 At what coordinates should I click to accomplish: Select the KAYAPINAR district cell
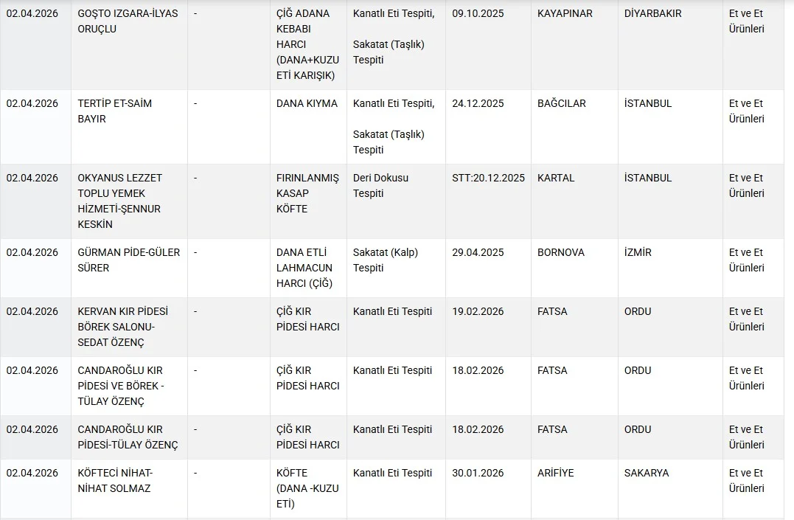pos(565,13)
